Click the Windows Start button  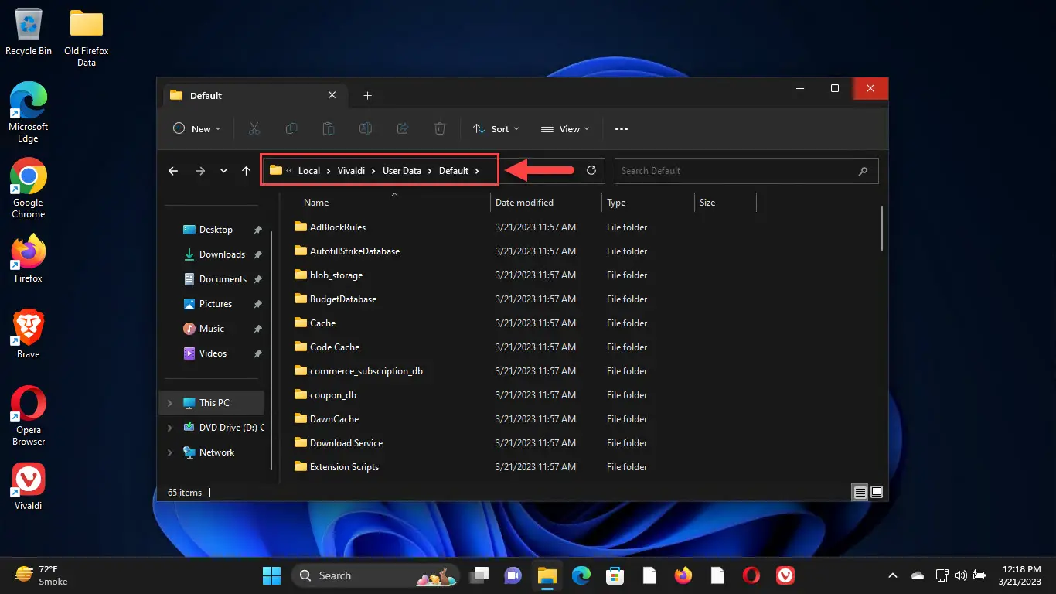[x=272, y=575]
